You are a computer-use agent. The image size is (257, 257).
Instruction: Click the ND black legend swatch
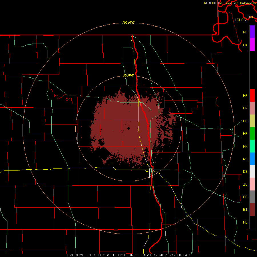click(252, 222)
